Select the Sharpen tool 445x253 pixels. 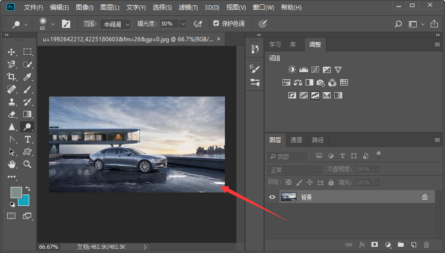(12, 127)
